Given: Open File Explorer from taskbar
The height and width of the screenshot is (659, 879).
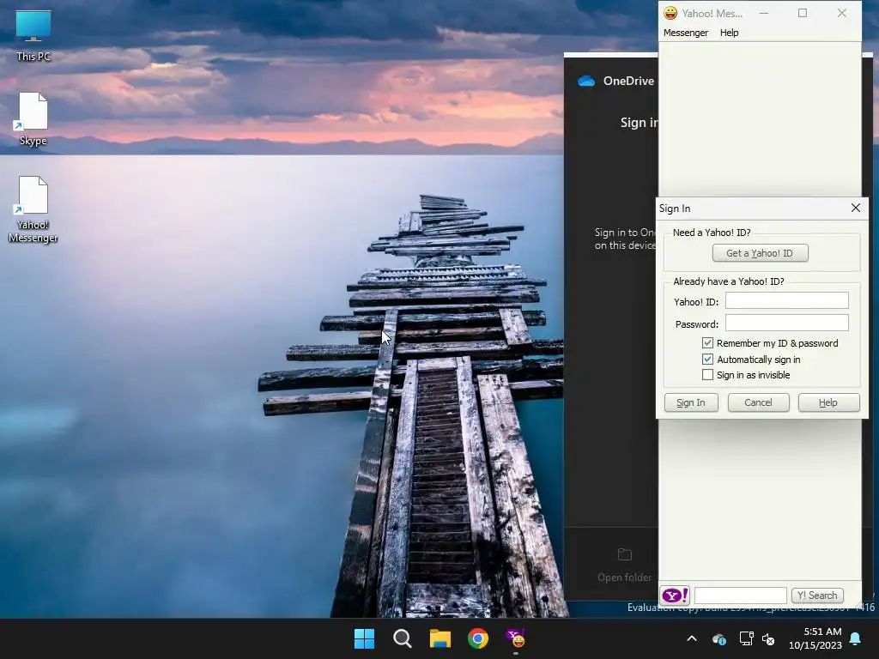Looking at the screenshot, I should click(x=440, y=638).
